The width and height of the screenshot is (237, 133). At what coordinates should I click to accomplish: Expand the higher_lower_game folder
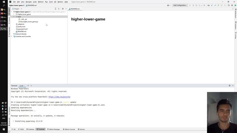[x=14, y=14]
